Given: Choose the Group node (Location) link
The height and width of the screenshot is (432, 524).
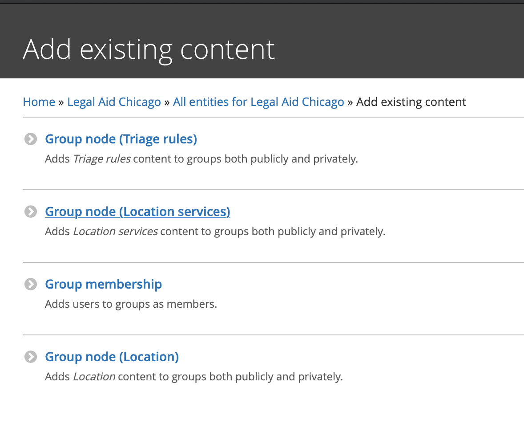Looking at the screenshot, I should 112,357.
